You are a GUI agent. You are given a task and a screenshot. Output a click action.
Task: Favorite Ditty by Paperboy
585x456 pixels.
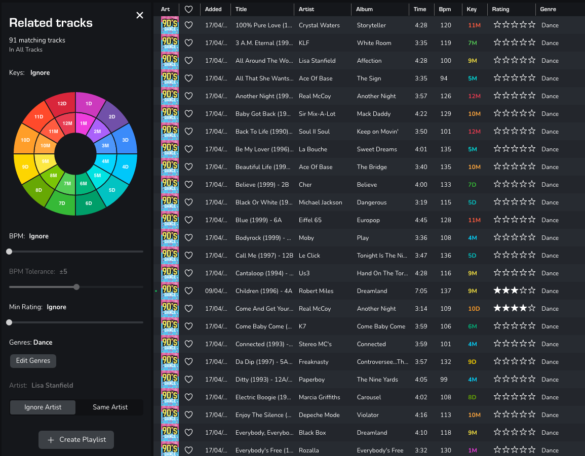point(189,379)
